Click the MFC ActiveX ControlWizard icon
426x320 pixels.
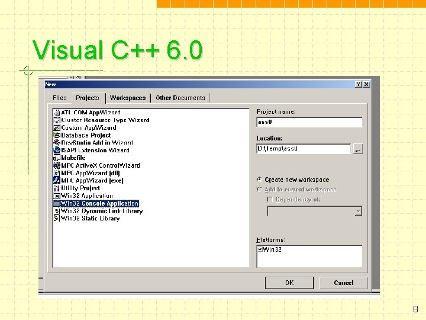coord(57,165)
